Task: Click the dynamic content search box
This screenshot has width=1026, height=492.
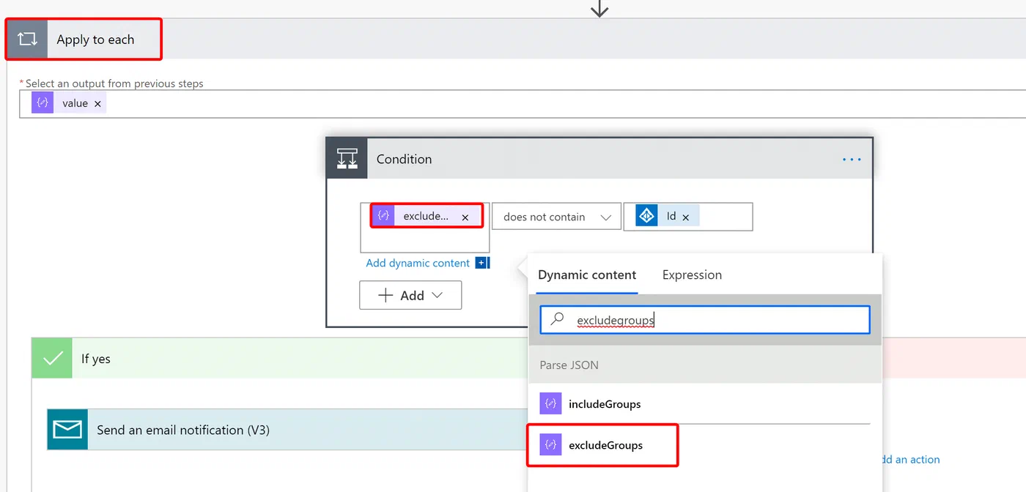Action: click(x=705, y=320)
